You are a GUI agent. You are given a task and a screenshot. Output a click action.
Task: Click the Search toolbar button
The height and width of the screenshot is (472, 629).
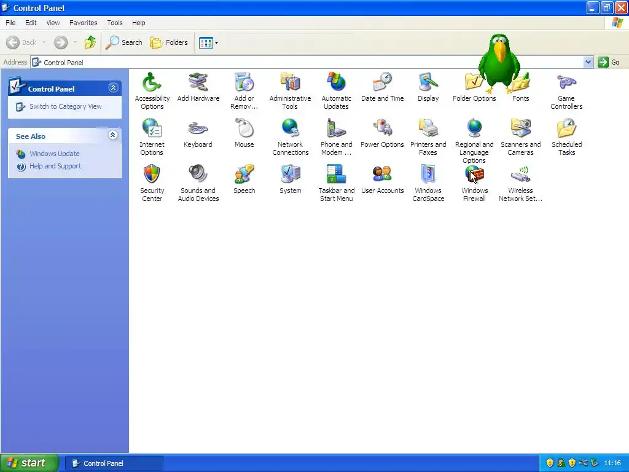point(124,42)
